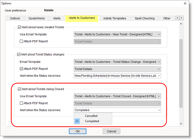Select Cancelled in the status list
Image resolution: width=193 pixels, height=140 pixels.
point(91,116)
